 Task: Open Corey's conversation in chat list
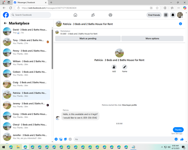tap(26, 115)
